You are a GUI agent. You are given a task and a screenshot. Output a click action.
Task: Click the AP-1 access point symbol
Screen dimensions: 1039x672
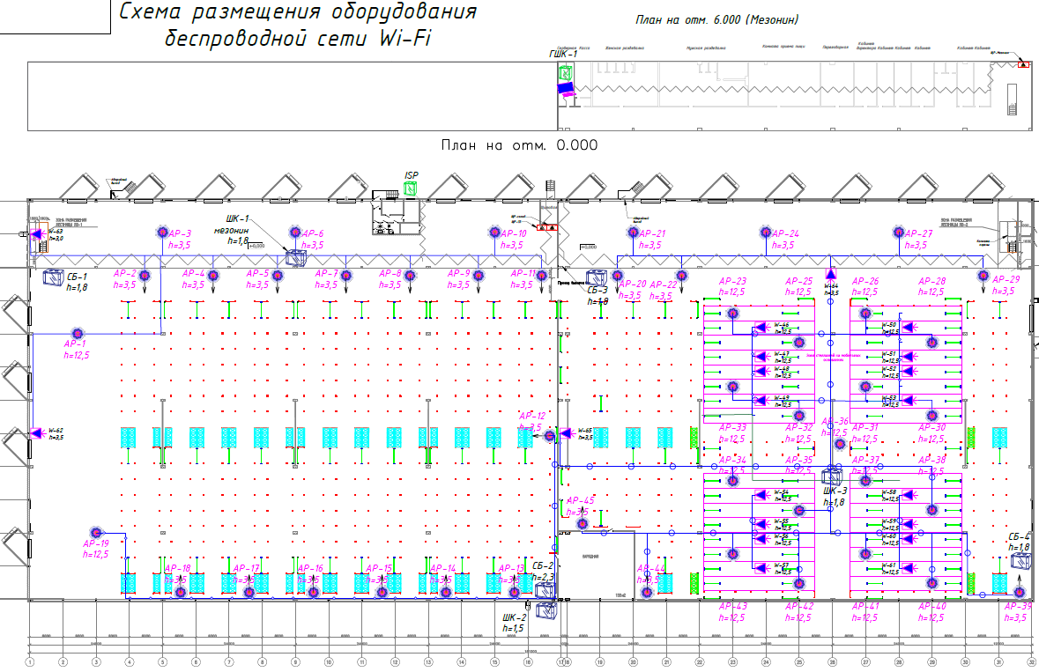tap(77, 333)
